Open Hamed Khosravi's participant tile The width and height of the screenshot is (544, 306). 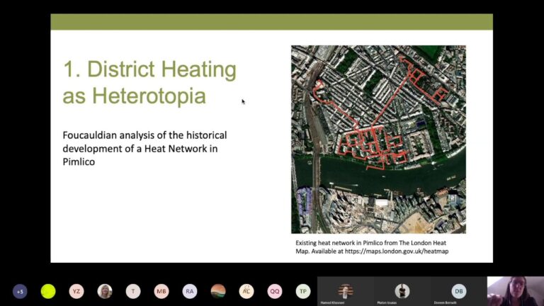(345, 291)
